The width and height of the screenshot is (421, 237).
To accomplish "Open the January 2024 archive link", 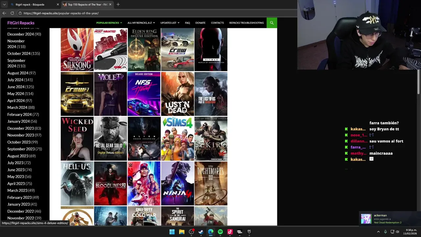I will (x=18, y=121).
